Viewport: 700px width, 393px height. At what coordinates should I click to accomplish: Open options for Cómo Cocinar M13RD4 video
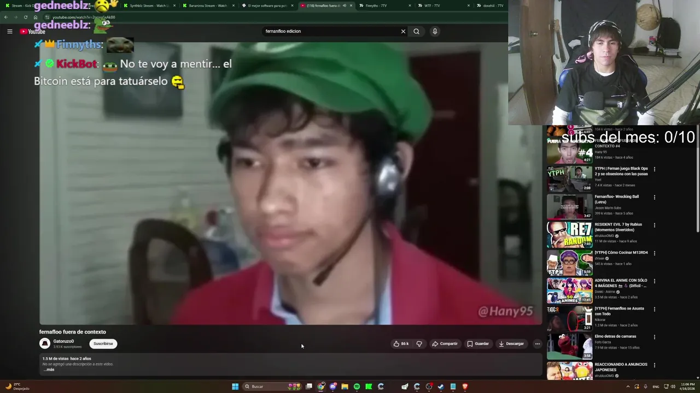(x=654, y=253)
